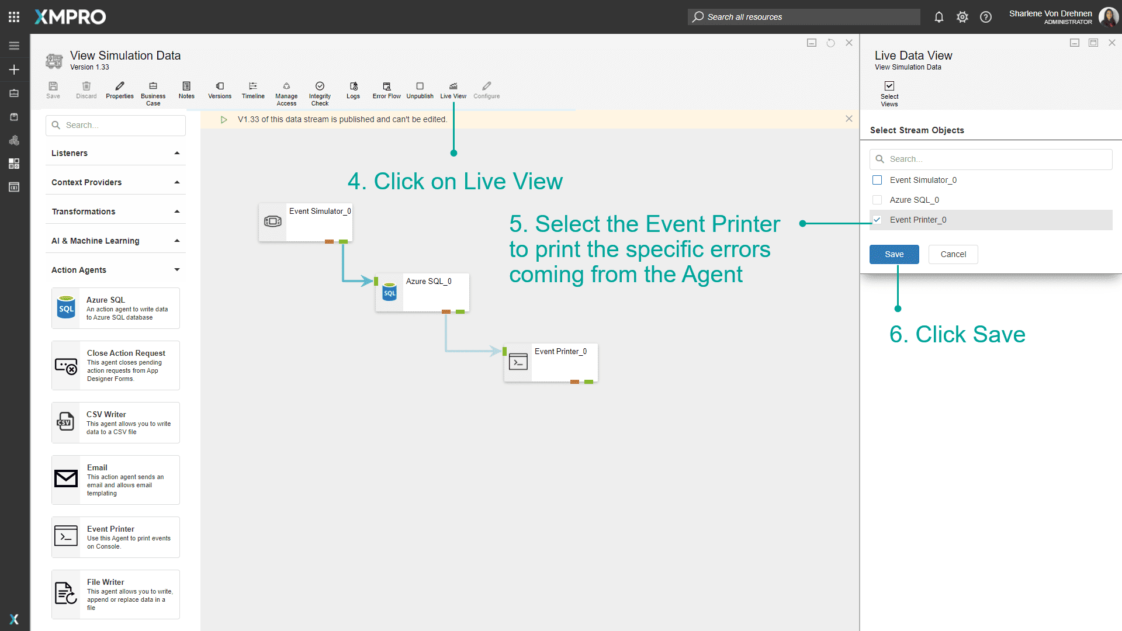Uncheck the Event Printer_0 checkbox
This screenshot has width=1122, height=631.
pos(877,220)
